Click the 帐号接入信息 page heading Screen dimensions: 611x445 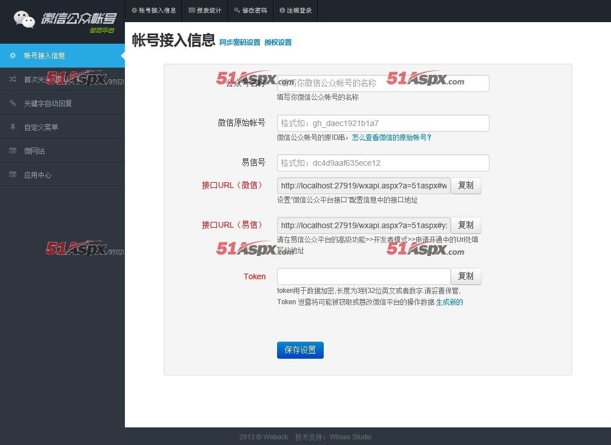click(173, 40)
